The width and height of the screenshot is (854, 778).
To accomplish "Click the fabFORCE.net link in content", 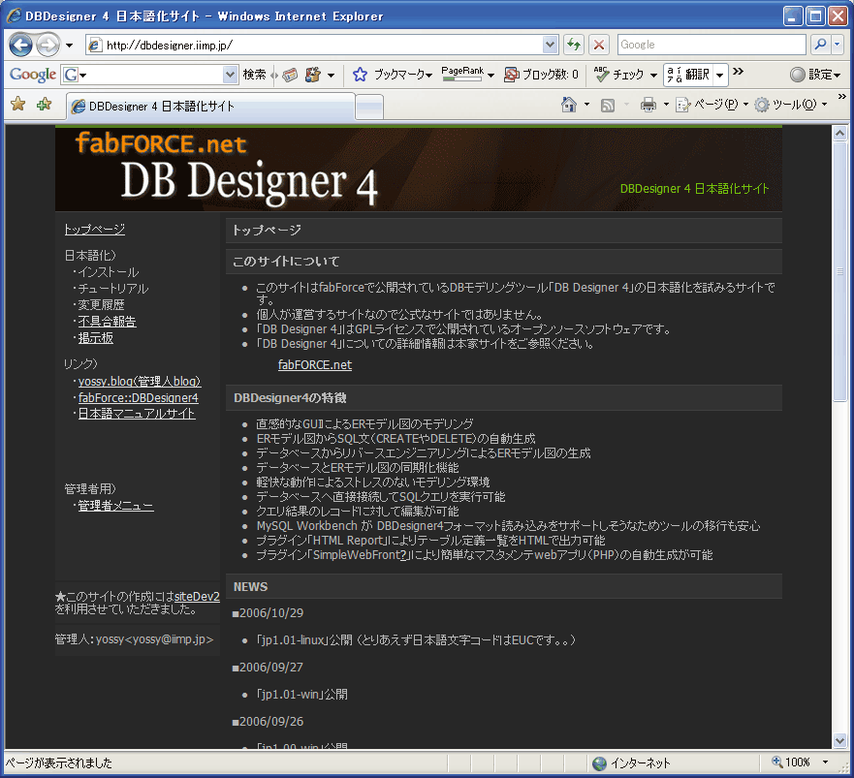I will pyautogui.click(x=315, y=364).
